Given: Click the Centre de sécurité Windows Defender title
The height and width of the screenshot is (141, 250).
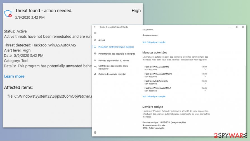Looking at the screenshot, I should tap(114, 27).
